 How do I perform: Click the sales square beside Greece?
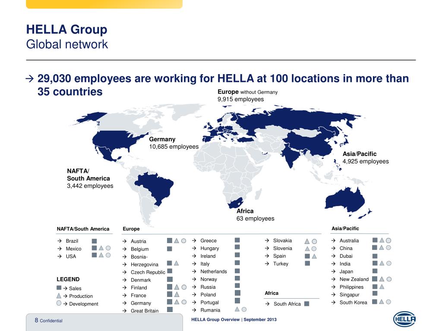click(237, 240)
